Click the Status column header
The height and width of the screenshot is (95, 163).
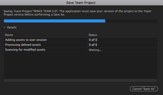coord(93,35)
